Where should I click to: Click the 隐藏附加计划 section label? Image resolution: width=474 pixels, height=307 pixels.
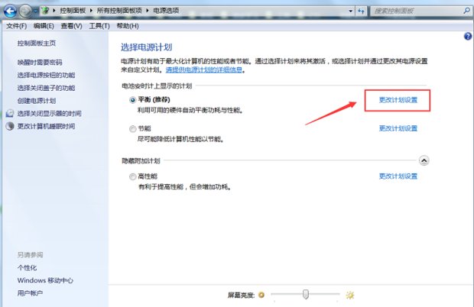click(x=141, y=161)
